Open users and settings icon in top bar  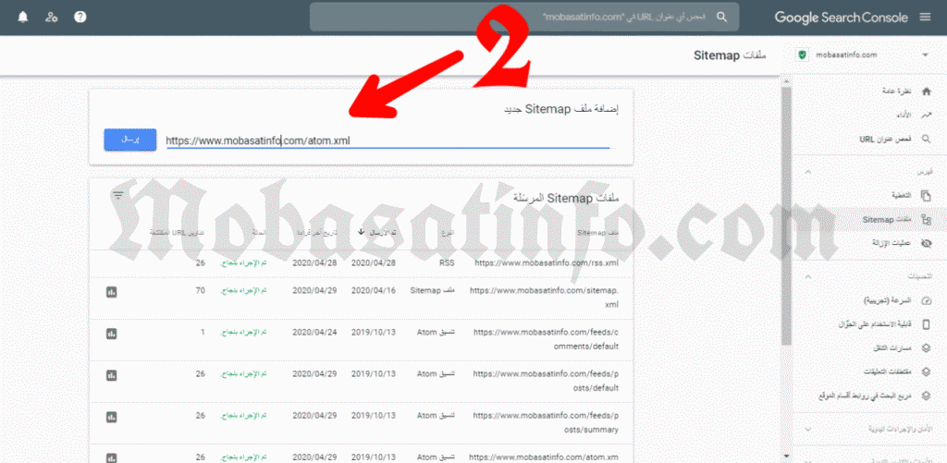point(52,17)
